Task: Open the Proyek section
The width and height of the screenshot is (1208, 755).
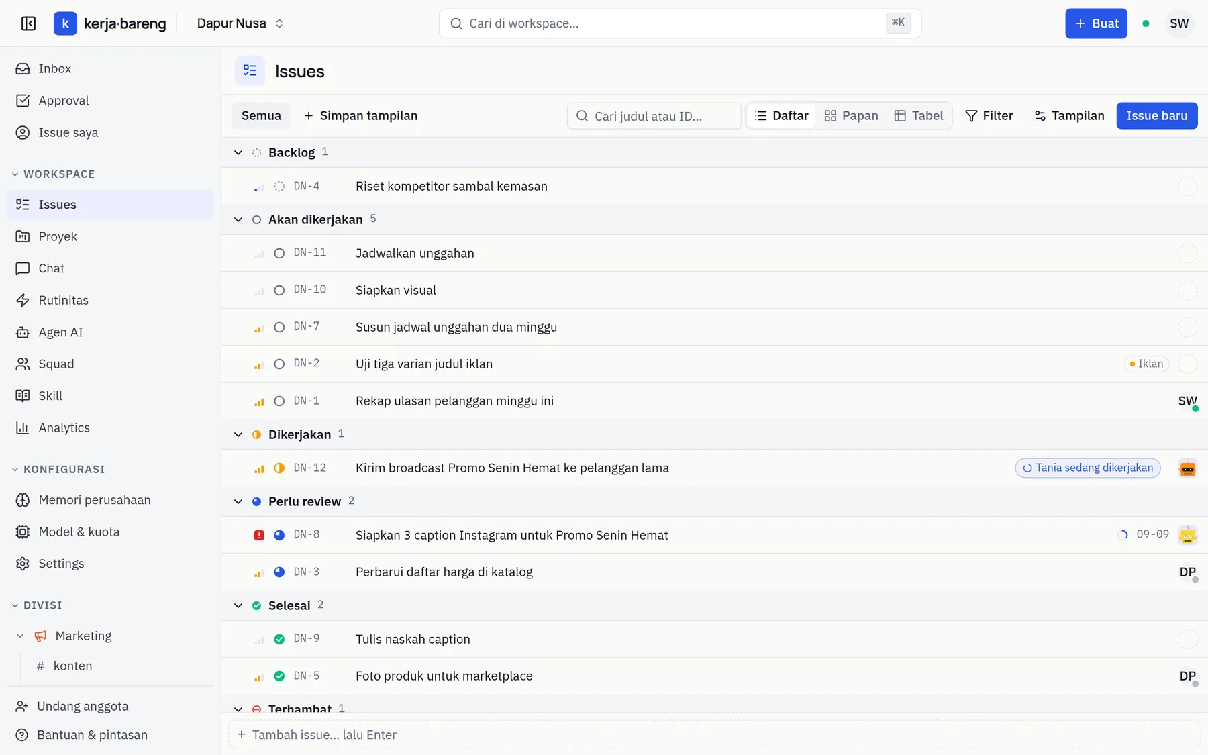Action: coord(110,236)
